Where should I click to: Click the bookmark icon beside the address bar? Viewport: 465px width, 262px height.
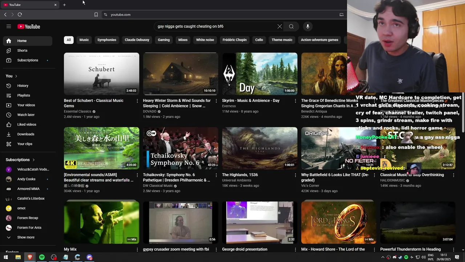pyautogui.click(x=96, y=15)
